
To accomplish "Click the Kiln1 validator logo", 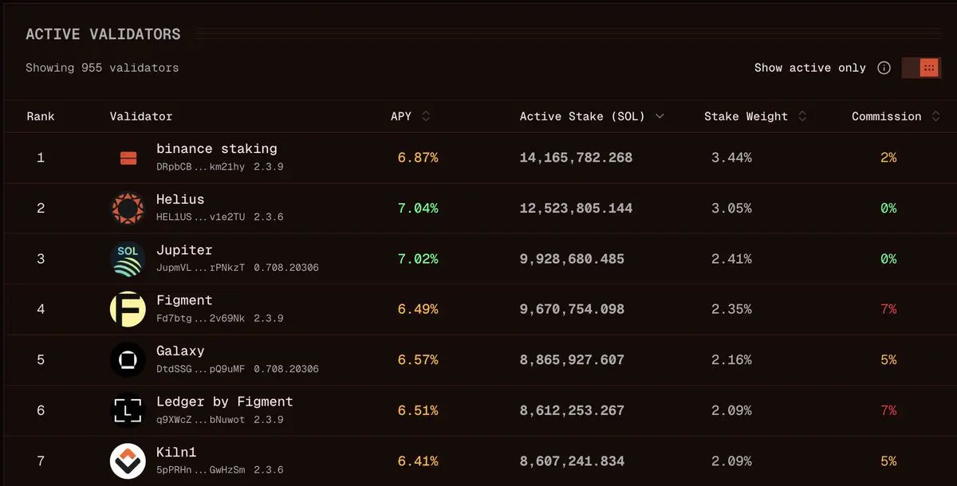I will pyautogui.click(x=128, y=461).
